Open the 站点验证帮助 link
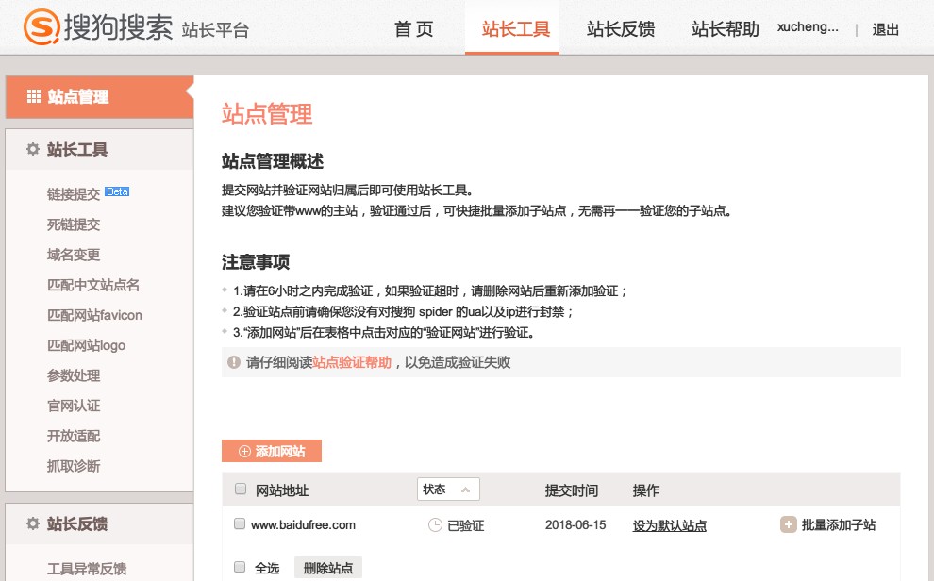This screenshot has width=934, height=581. click(x=352, y=362)
